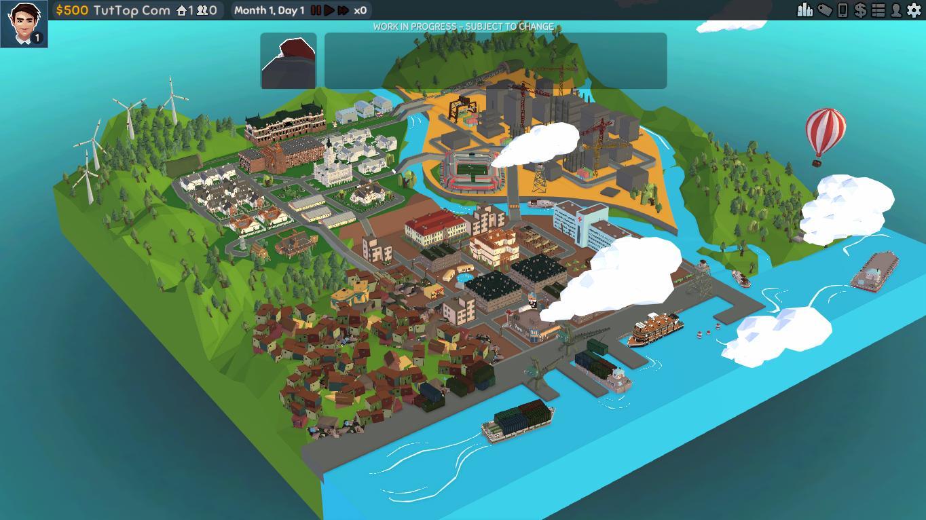Click the Month 1, Day 1 date
The image size is (926, 520).
pos(269,10)
